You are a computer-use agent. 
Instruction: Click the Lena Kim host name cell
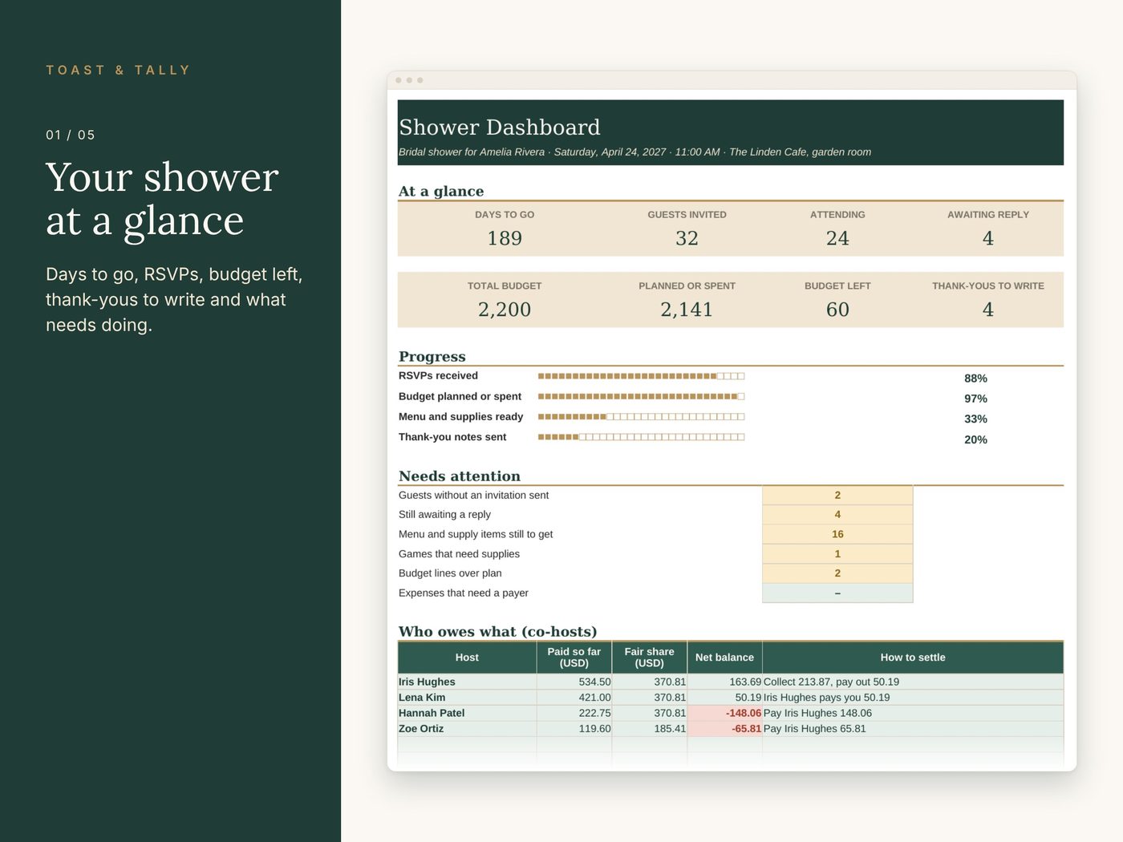tap(467, 698)
